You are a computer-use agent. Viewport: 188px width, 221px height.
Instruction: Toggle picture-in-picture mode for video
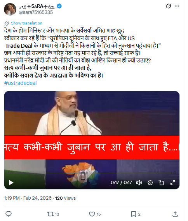(161, 183)
